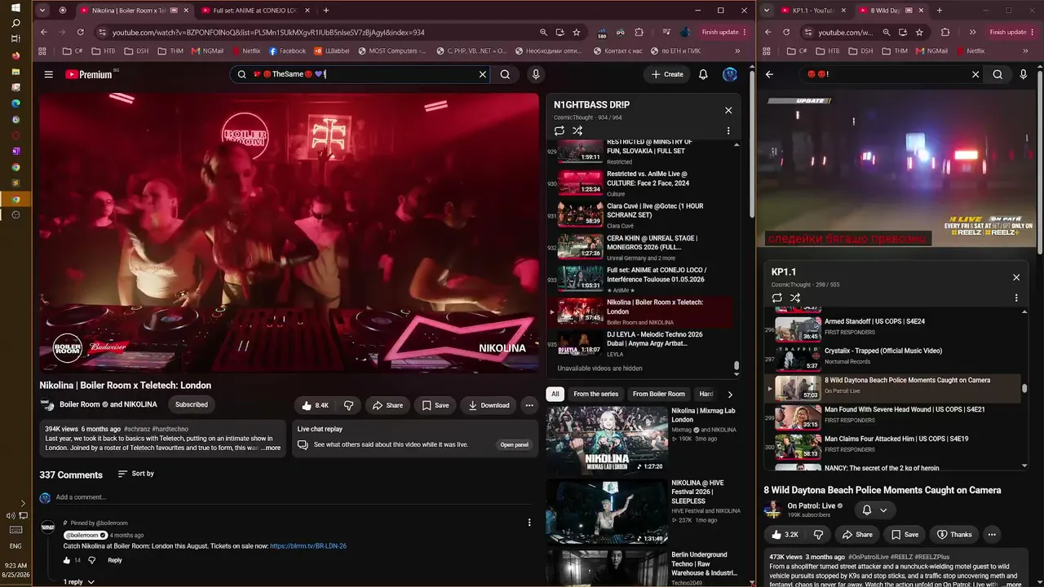Toggle shuffle for KP1.1 playlist
This screenshot has width=1044, height=587.
click(x=795, y=298)
